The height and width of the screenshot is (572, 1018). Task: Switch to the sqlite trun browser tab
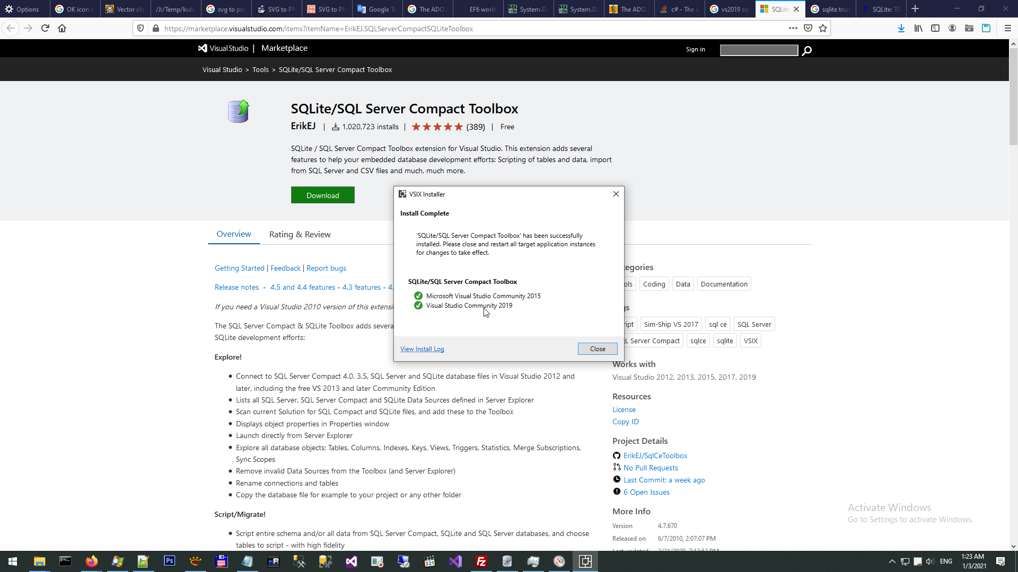coord(830,9)
